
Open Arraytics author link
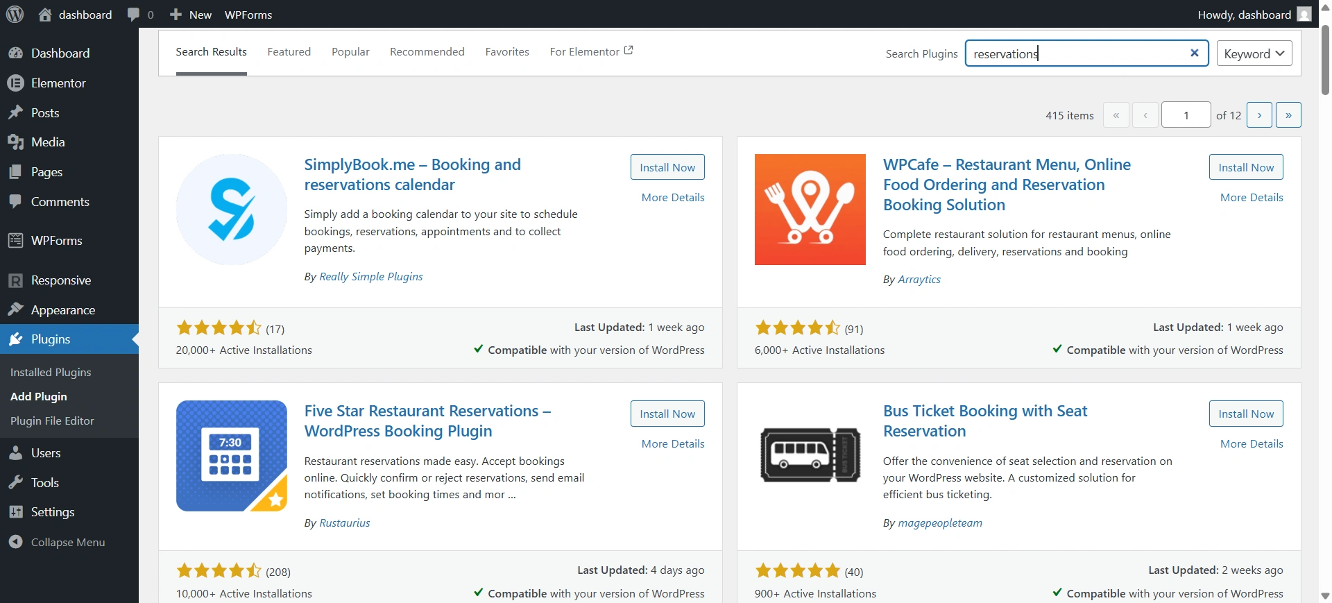coord(919,280)
